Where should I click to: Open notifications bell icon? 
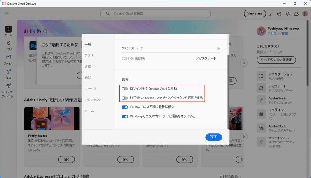(288, 14)
